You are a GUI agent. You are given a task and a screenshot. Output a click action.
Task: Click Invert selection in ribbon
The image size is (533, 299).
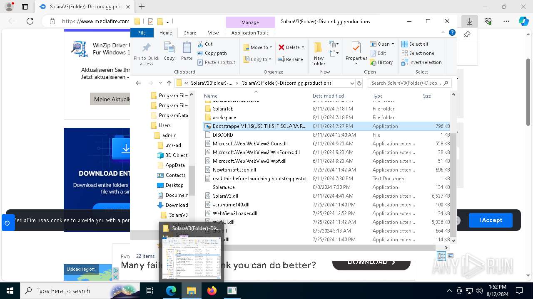click(421, 62)
